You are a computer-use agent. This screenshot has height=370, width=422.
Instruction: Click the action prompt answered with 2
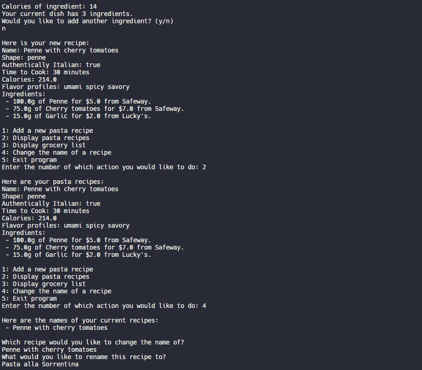pos(104,167)
